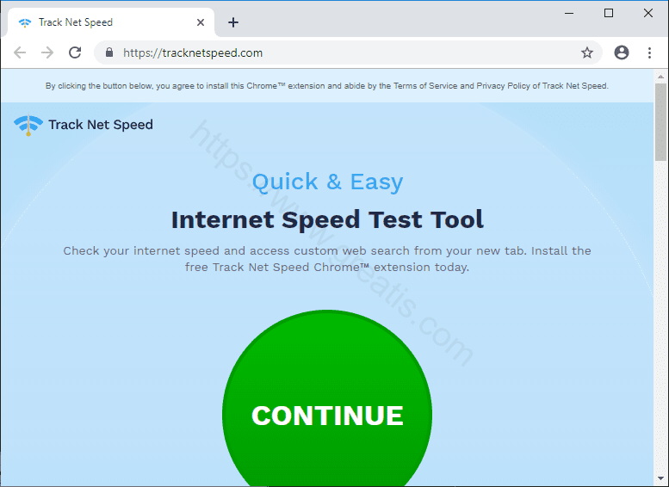The width and height of the screenshot is (669, 487).
Task: Maximize the Chrome window
Action: tap(609, 13)
